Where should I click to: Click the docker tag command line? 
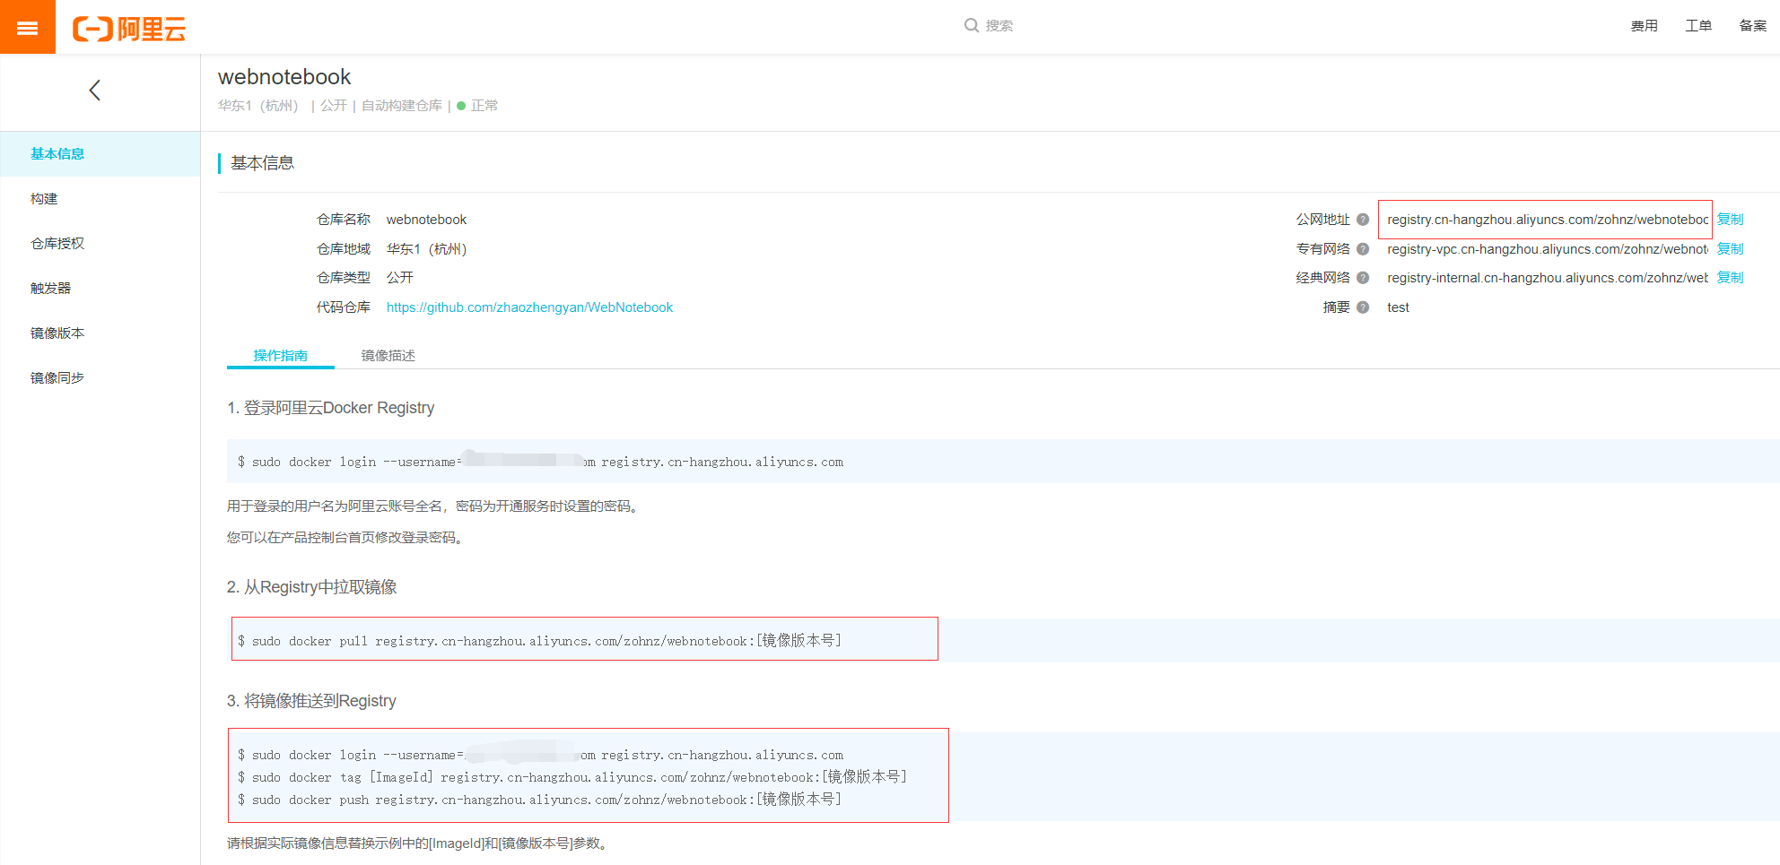[x=572, y=777]
